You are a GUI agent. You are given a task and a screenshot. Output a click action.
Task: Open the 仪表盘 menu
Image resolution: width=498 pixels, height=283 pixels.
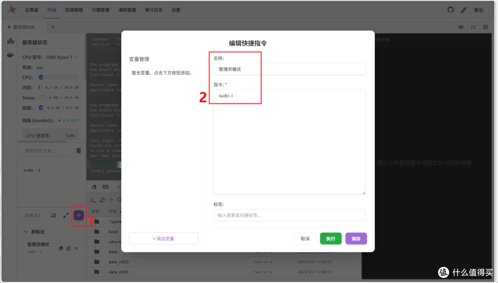tap(31, 10)
